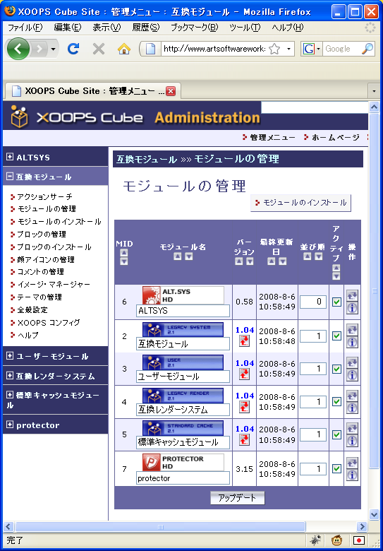Click the update icon in ALTSYS row
Viewport: 383px width, 551px height.
[x=352, y=296]
